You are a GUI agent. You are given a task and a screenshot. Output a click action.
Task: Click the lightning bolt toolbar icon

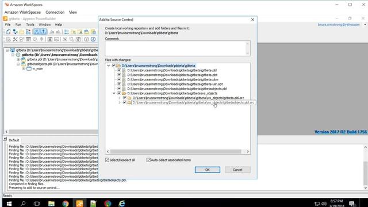click(42, 39)
